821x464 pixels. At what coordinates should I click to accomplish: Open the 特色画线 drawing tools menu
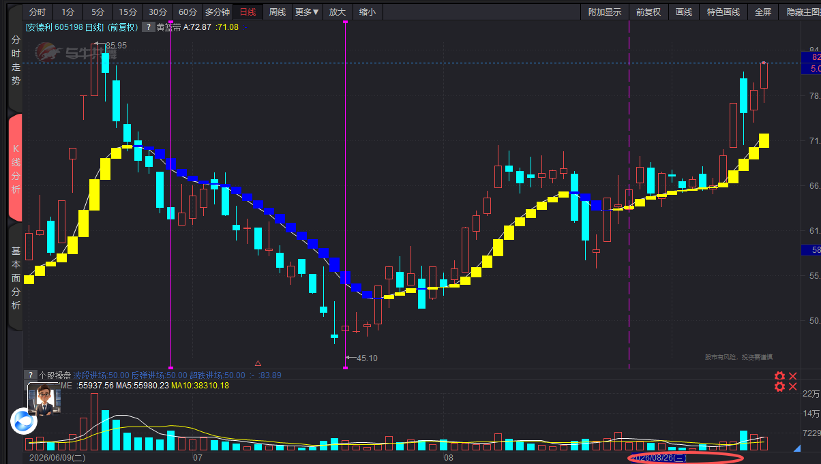(x=723, y=12)
